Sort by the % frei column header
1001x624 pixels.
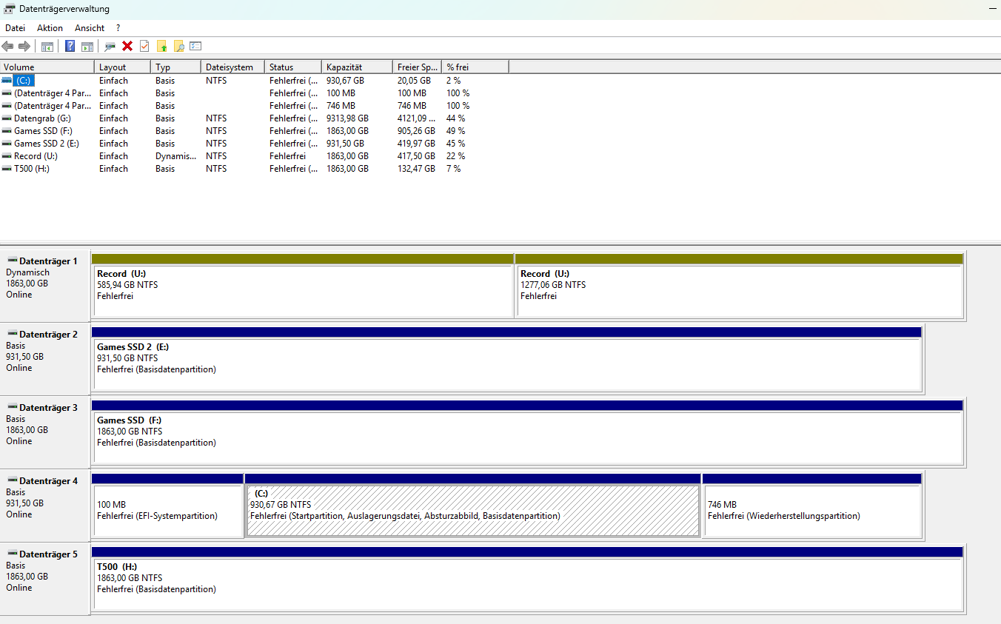[475, 67]
